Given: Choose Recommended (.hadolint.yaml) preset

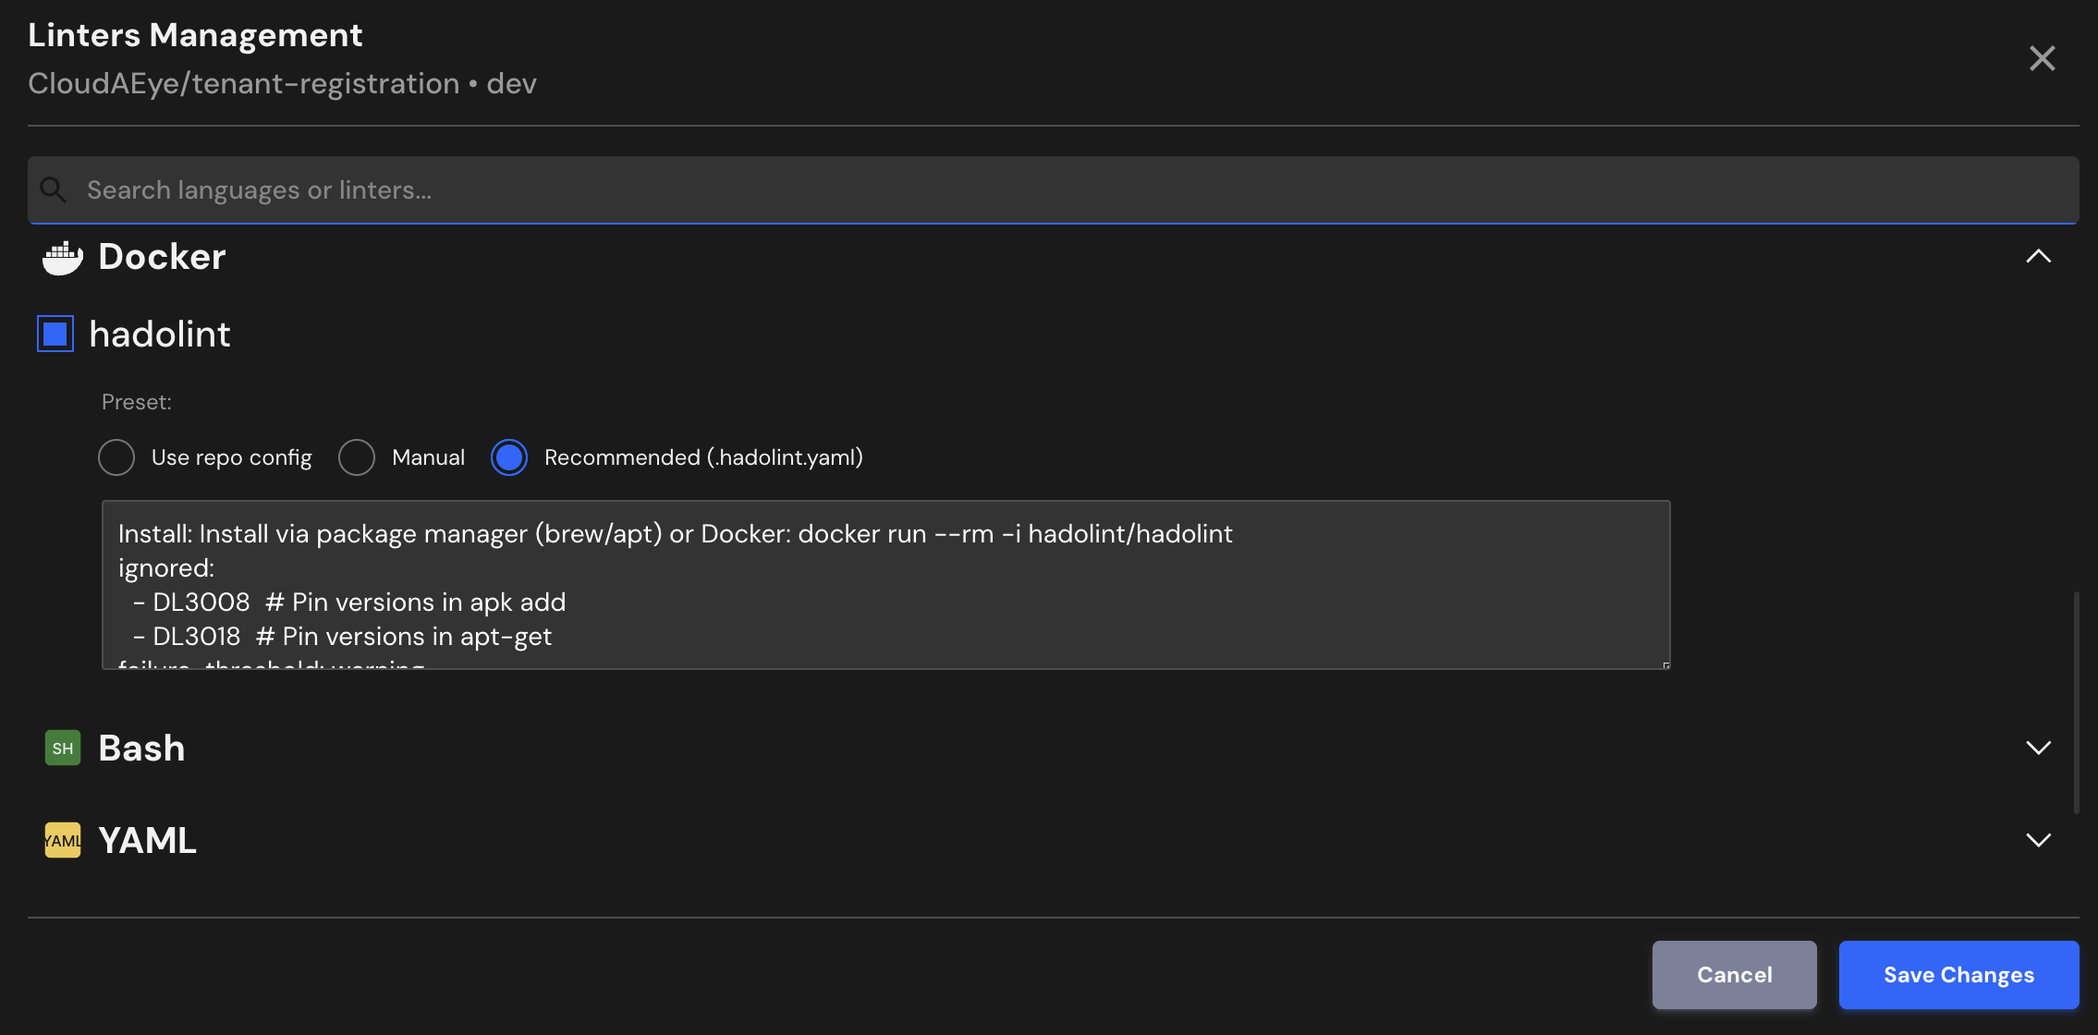Looking at the screenshot, I should (x=509, y=457).
